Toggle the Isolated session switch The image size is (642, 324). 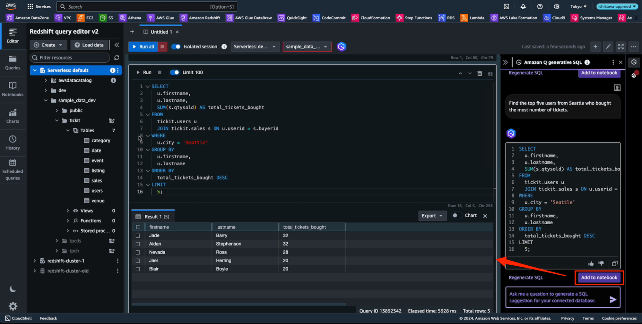click(176, 46)
